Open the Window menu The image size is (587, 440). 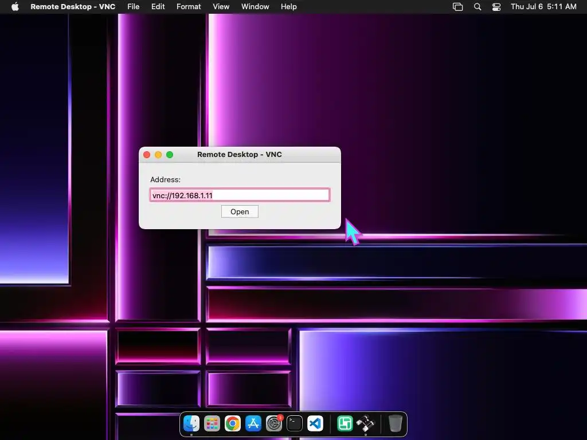(x=255, y=7)
